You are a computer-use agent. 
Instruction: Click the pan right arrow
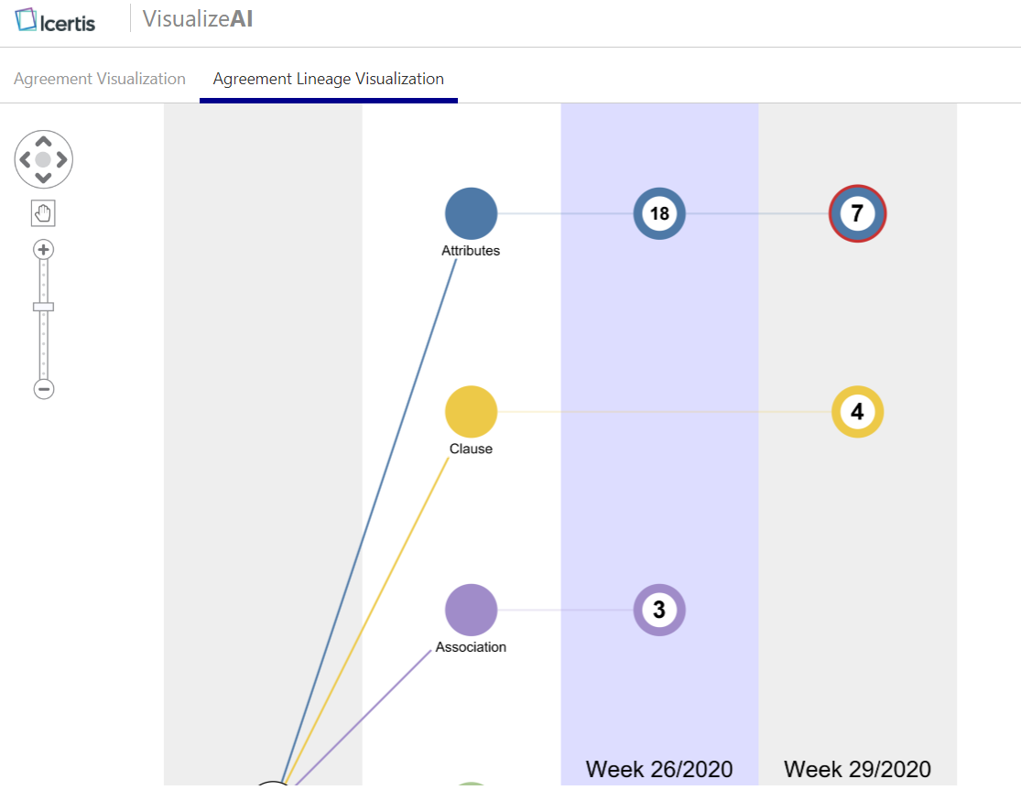click(x=61, y=159)
